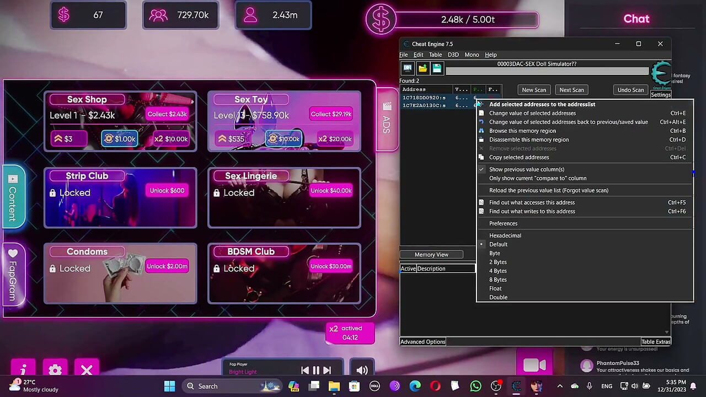Open Advanced Options panel in Cheat Engine

click(x=423, y=342)
